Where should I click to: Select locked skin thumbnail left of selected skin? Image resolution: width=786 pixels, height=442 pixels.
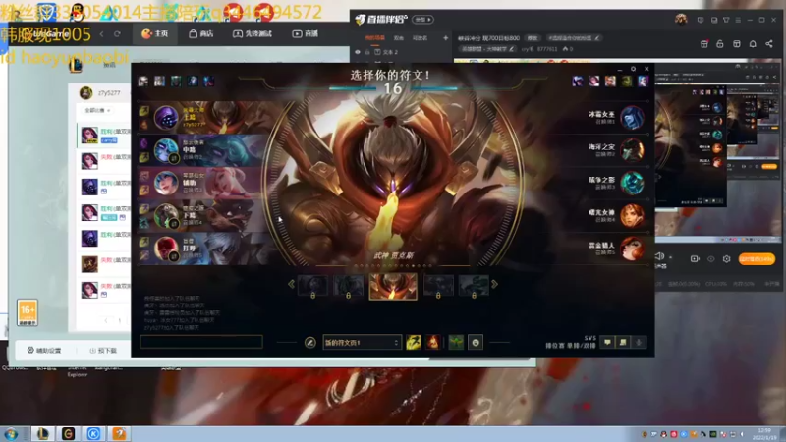click(349, 286)
